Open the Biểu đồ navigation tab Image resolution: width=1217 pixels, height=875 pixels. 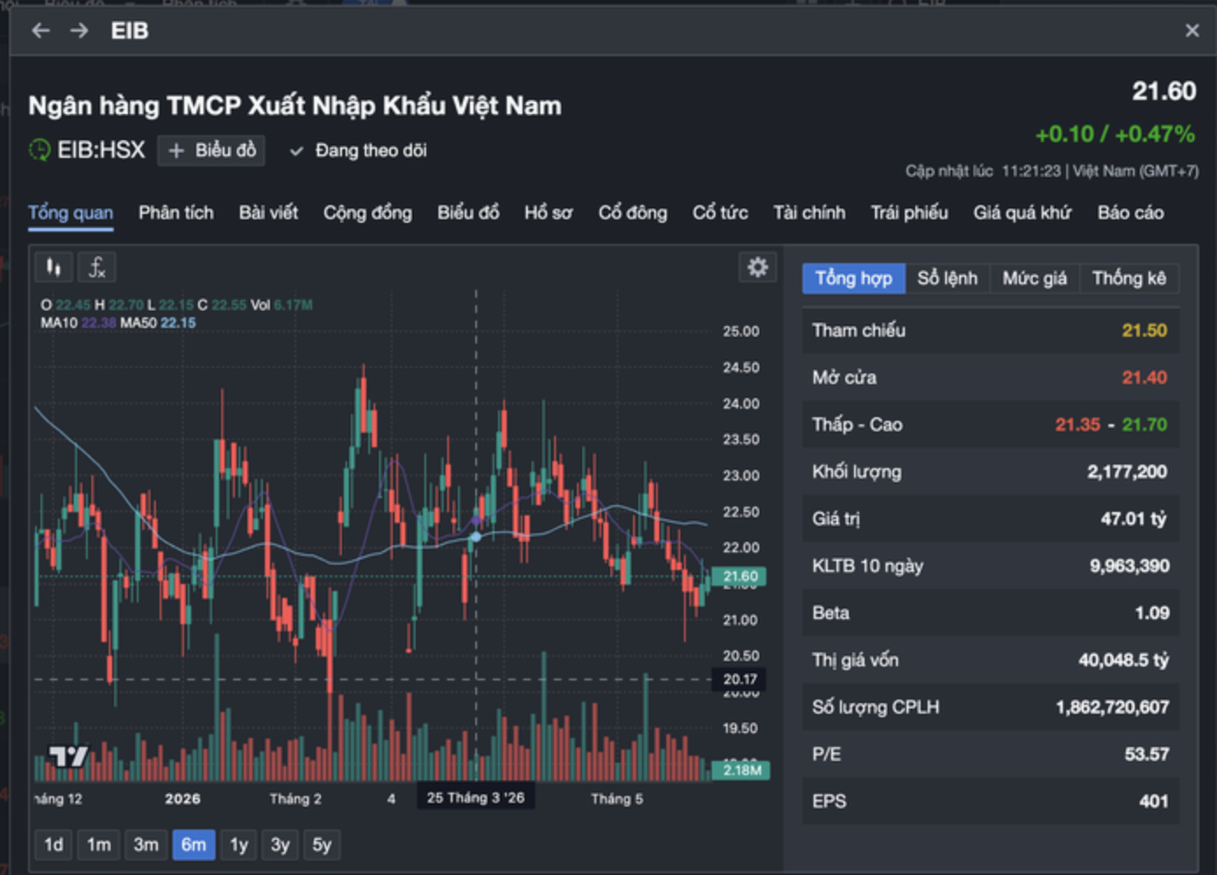[468, 213]
